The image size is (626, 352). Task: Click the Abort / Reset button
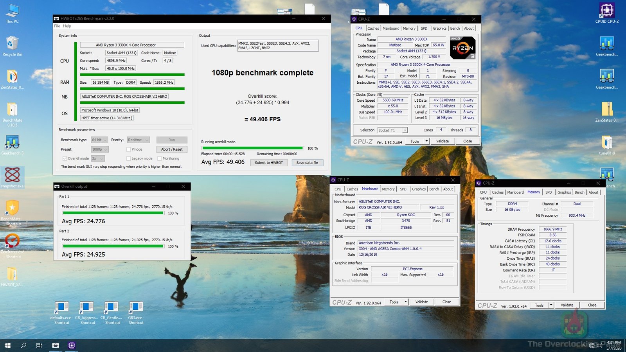point(172,149)
